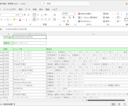Click the AutoSum sigma icon
Viewport: 128px width, 106px height.
[118, 14]
